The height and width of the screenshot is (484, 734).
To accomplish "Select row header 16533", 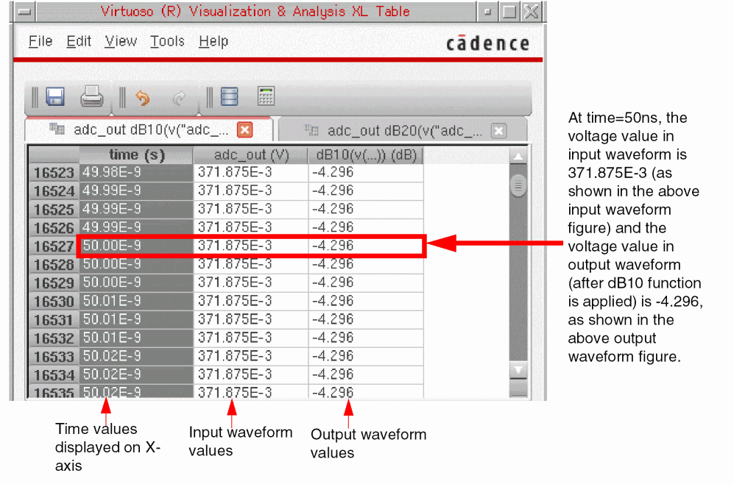I will tap(54, 356).
